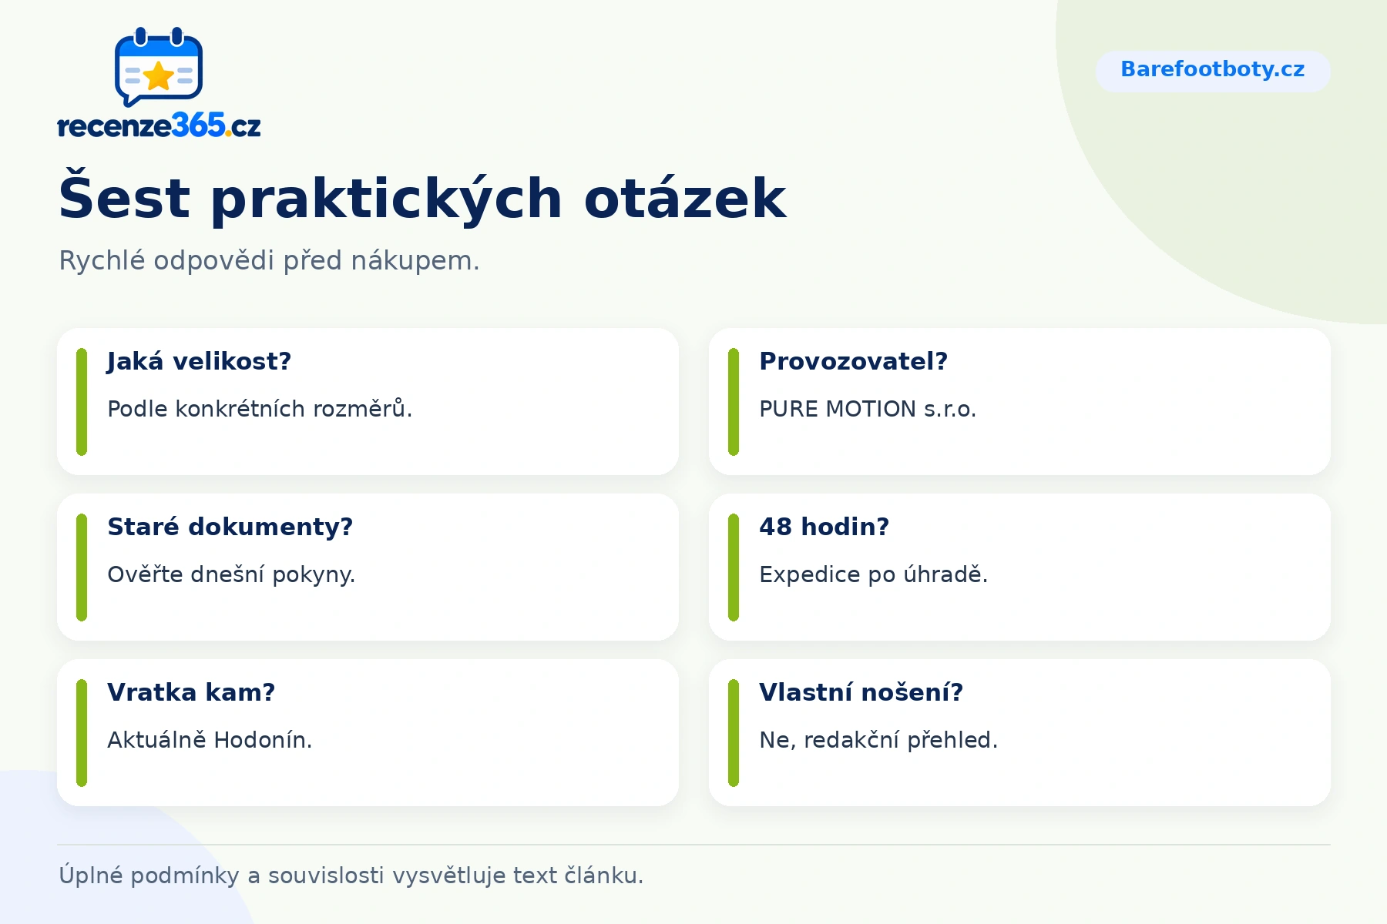Click footer note 'Úplné podmínky a souvislosti vysvětluje text článku.'
The width and height of the screenshot is (1387, 924).
[351, 875]
